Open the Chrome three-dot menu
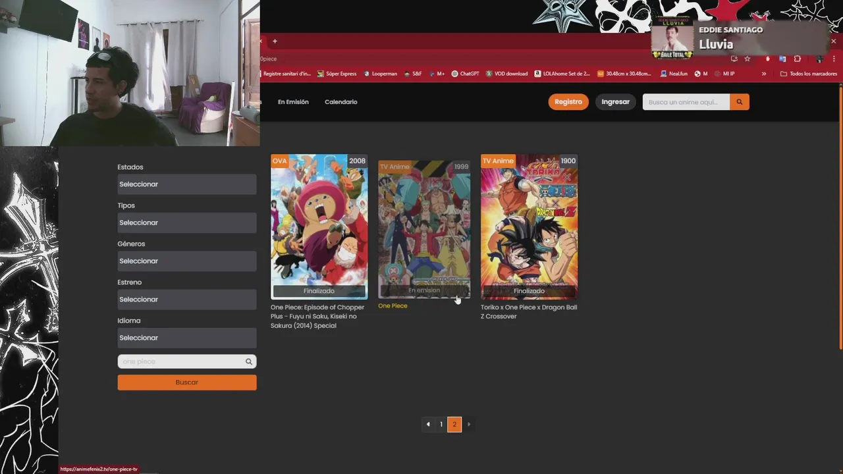Viewport: 843px width, 474px height. [834, 59]
